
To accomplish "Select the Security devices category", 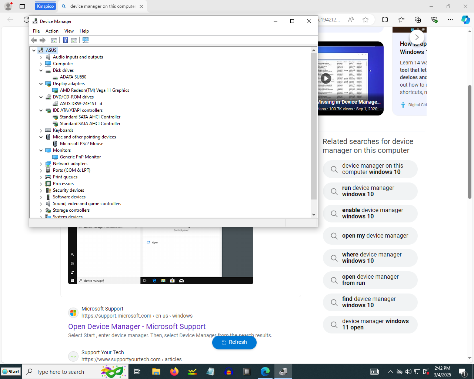I will coord(68,190).
